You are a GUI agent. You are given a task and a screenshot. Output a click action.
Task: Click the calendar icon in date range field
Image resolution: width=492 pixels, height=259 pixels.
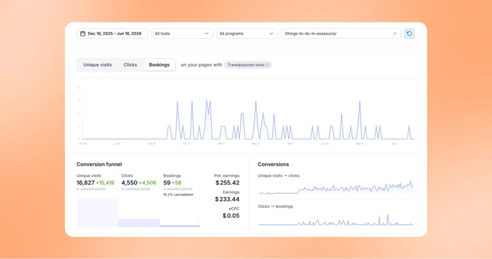click(x=83, y=34)
